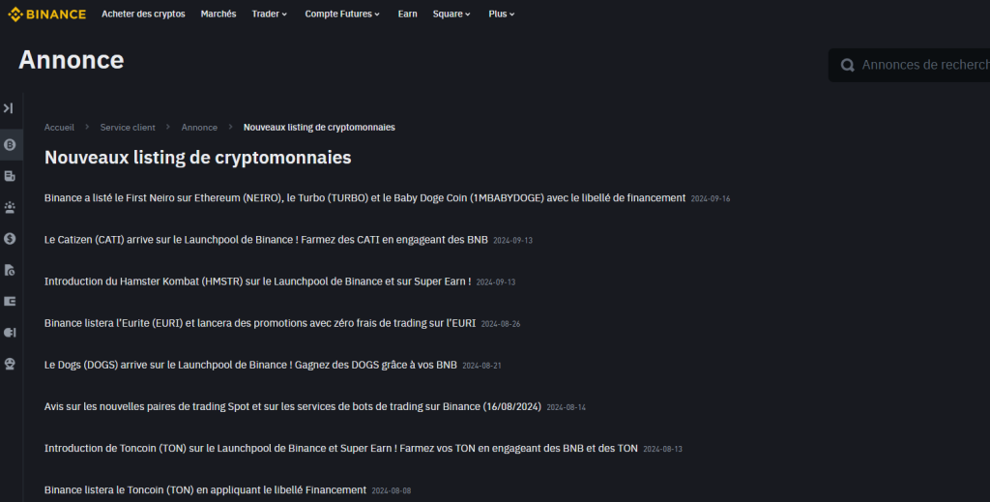Open the Trader dropdown menu
The image size is (990, 502).
click(x=269, y=15)
